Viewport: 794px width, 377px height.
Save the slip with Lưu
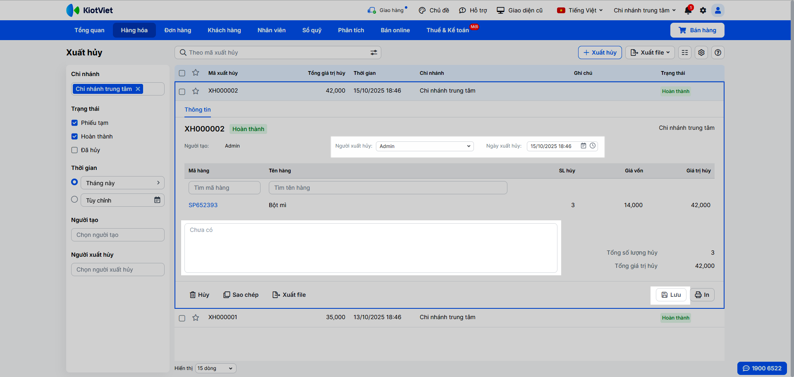pyautogui.click(x=671, y=295)
